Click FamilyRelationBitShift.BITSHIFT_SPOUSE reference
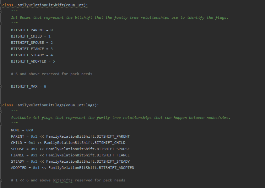265x188 pixels. click(x=88, y=149)
